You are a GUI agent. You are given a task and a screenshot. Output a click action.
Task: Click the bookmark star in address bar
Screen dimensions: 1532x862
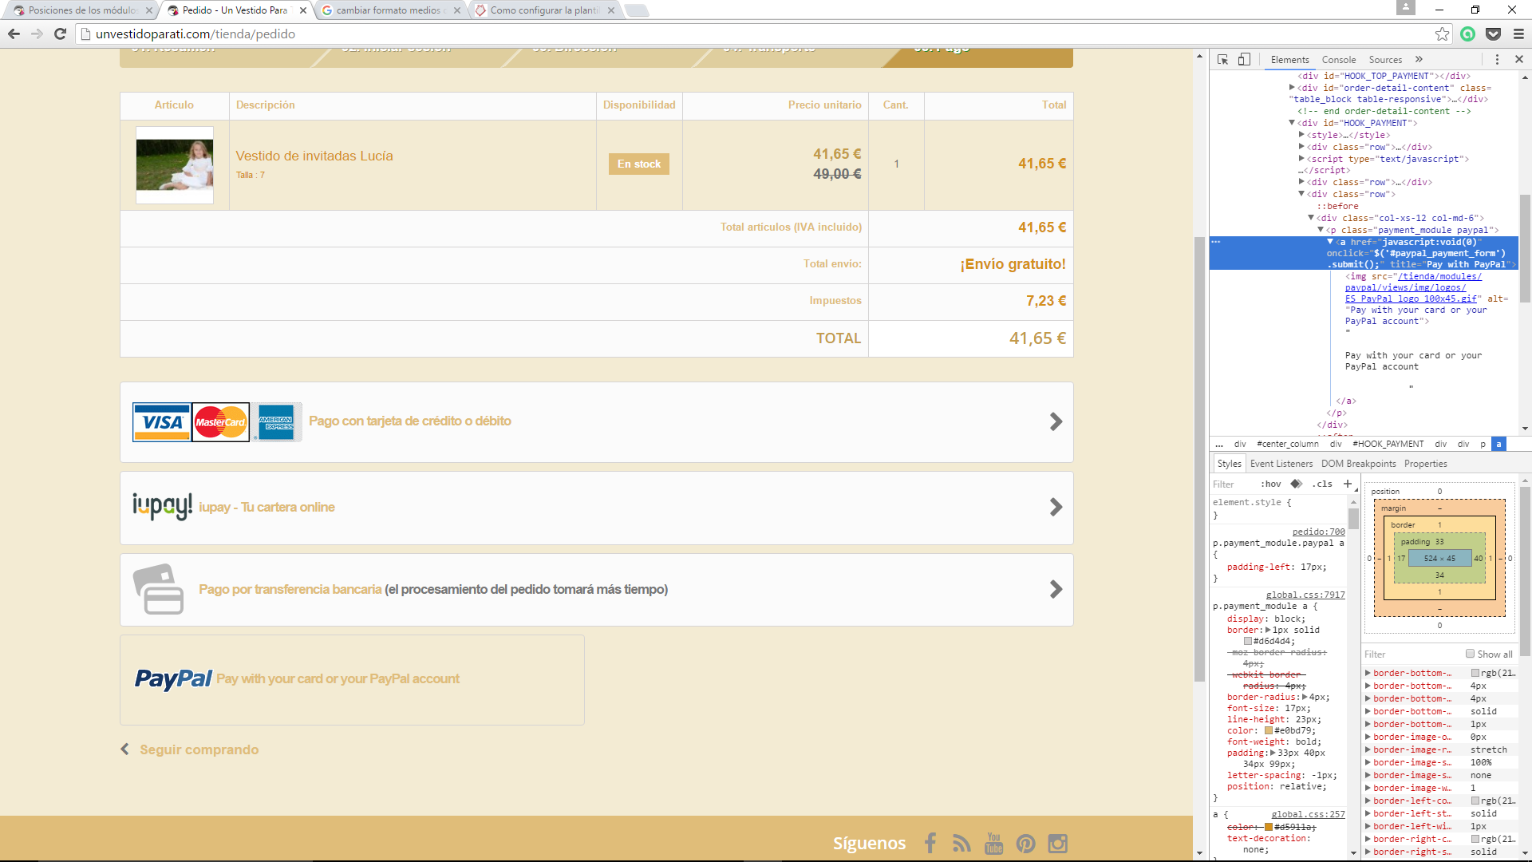[1442, 34]
